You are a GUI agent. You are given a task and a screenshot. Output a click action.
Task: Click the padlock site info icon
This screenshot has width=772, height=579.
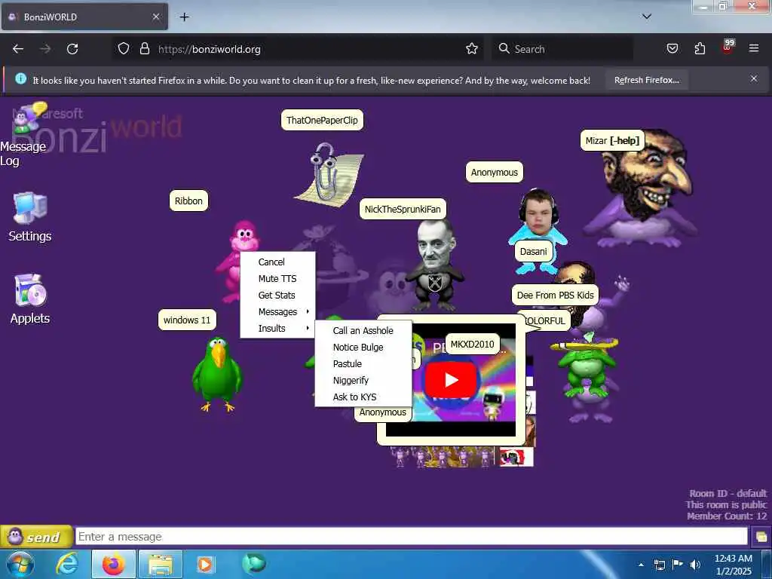(x=144, y=49)
